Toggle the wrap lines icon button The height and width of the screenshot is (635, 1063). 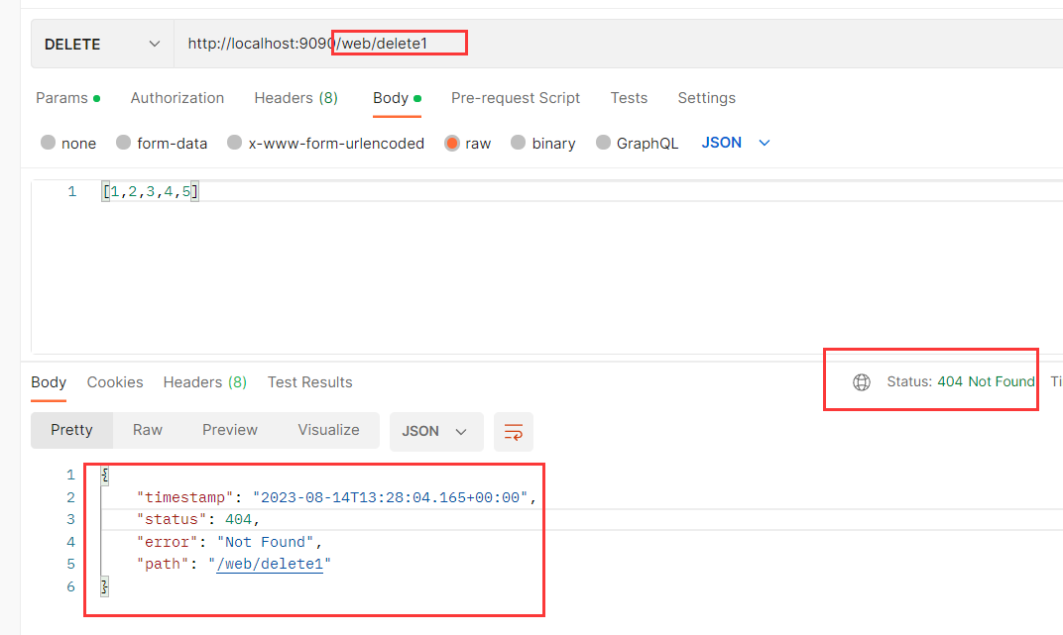pyautogui.click(x=514, y=432)
